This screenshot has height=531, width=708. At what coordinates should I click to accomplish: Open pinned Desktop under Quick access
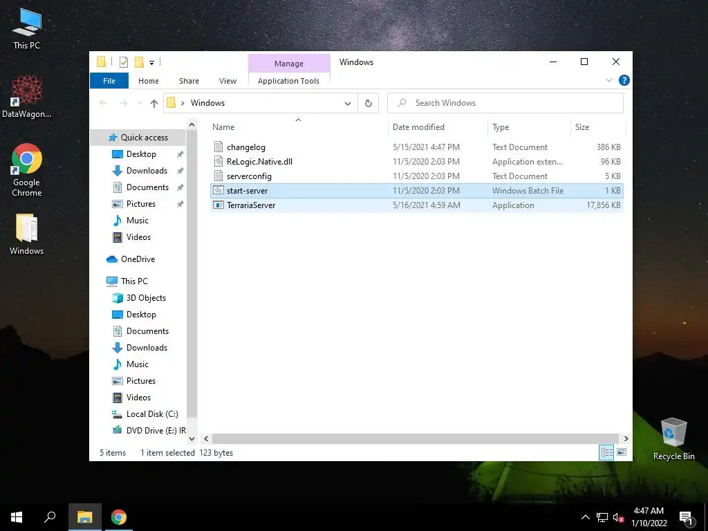point(141,154)
